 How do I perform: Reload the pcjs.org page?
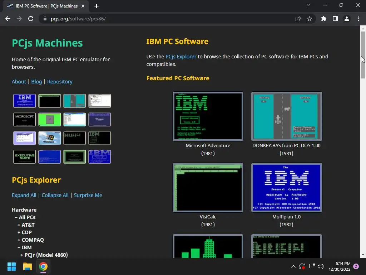pyautogui.click(x=31, y=19)
